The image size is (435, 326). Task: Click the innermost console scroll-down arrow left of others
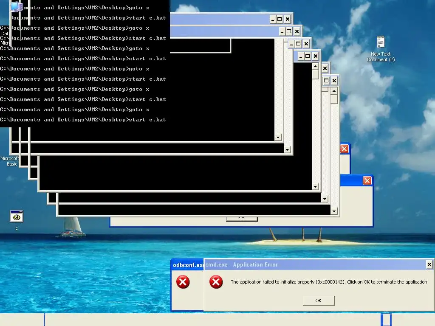click(278, 137)
